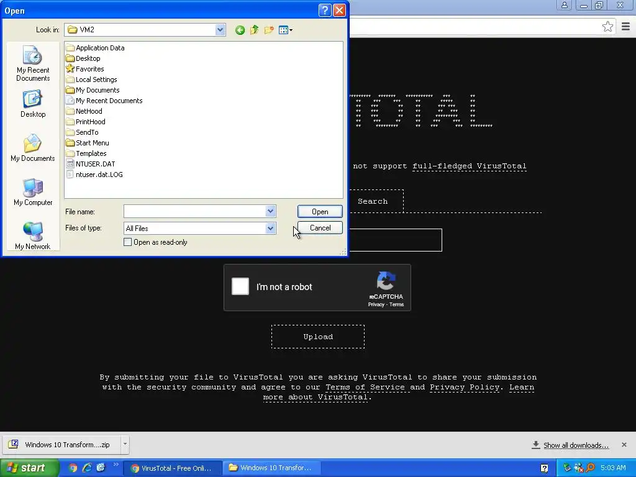The image size is (636, 477).
Task: Click the Open button in the dialog
Action: click(320, 211)
